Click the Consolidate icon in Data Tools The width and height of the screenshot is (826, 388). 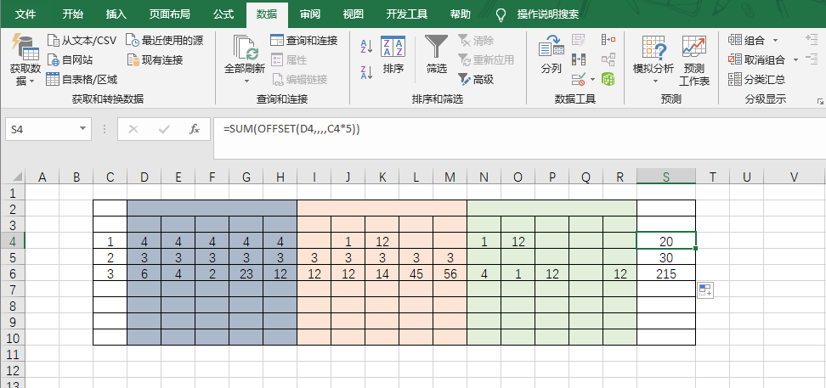(608, 40)
